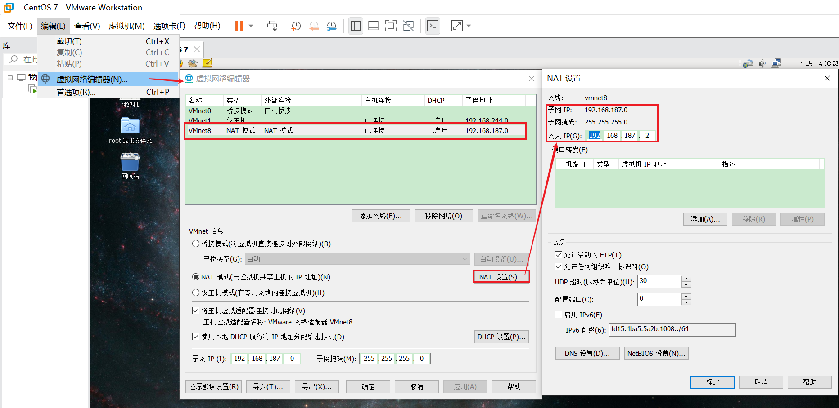
Task: Revert the VM to its snapshot
Action: [314, 26]
